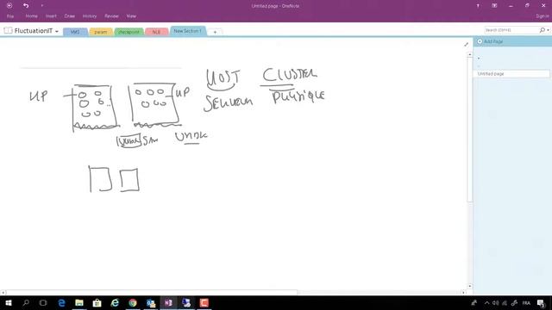Viewport: 552px width, 310px height.
Task: Expand the FluctuationIT notebook dropdown
Action: 57,31
